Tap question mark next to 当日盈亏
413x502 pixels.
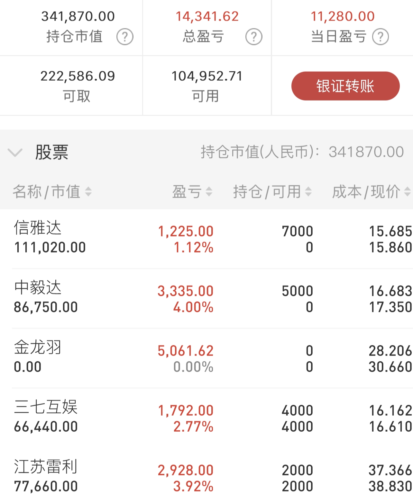[x=381, y=37]
